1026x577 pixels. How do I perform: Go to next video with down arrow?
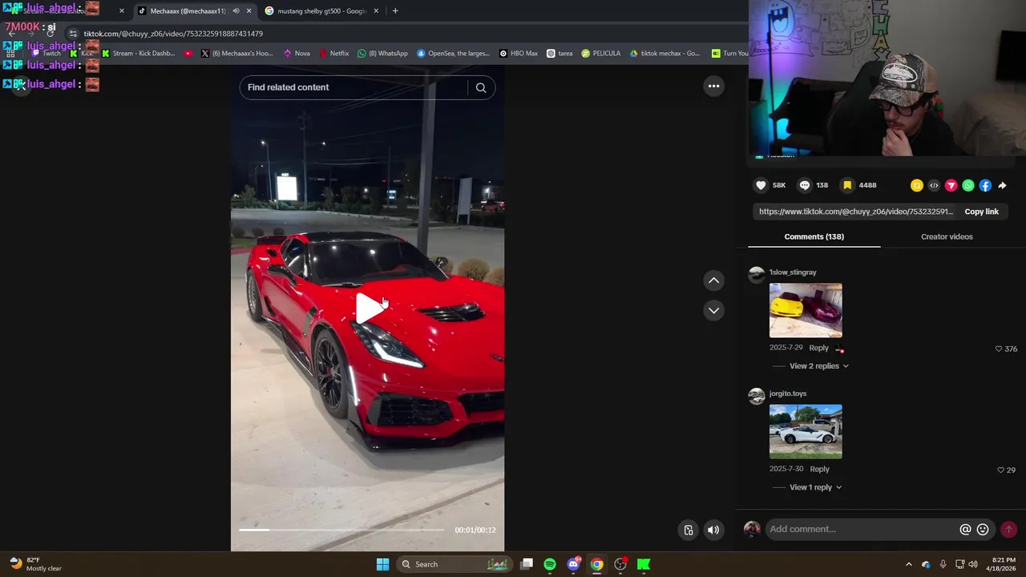[713, 310]
